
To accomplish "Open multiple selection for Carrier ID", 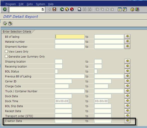I will (127, 81).
